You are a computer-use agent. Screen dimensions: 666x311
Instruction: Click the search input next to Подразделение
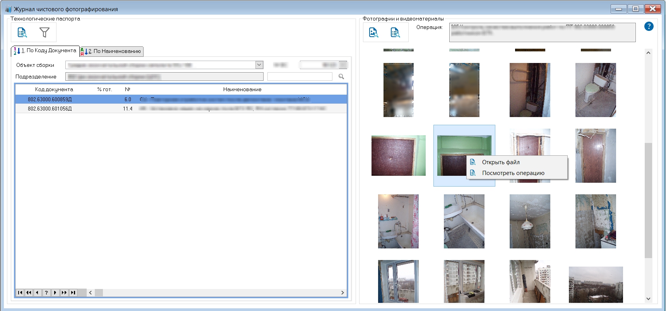coord(300,76)
